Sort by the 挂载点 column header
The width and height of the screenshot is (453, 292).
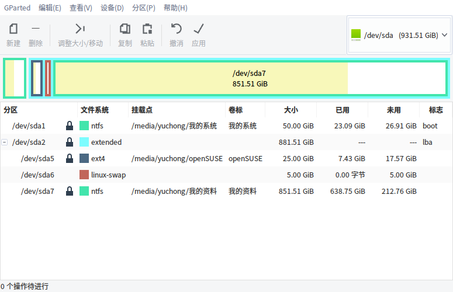coord(177,110)
